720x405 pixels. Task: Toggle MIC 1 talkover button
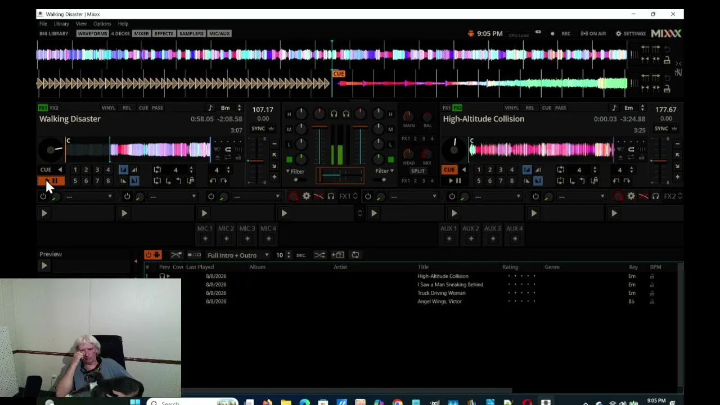coord(205,238)
